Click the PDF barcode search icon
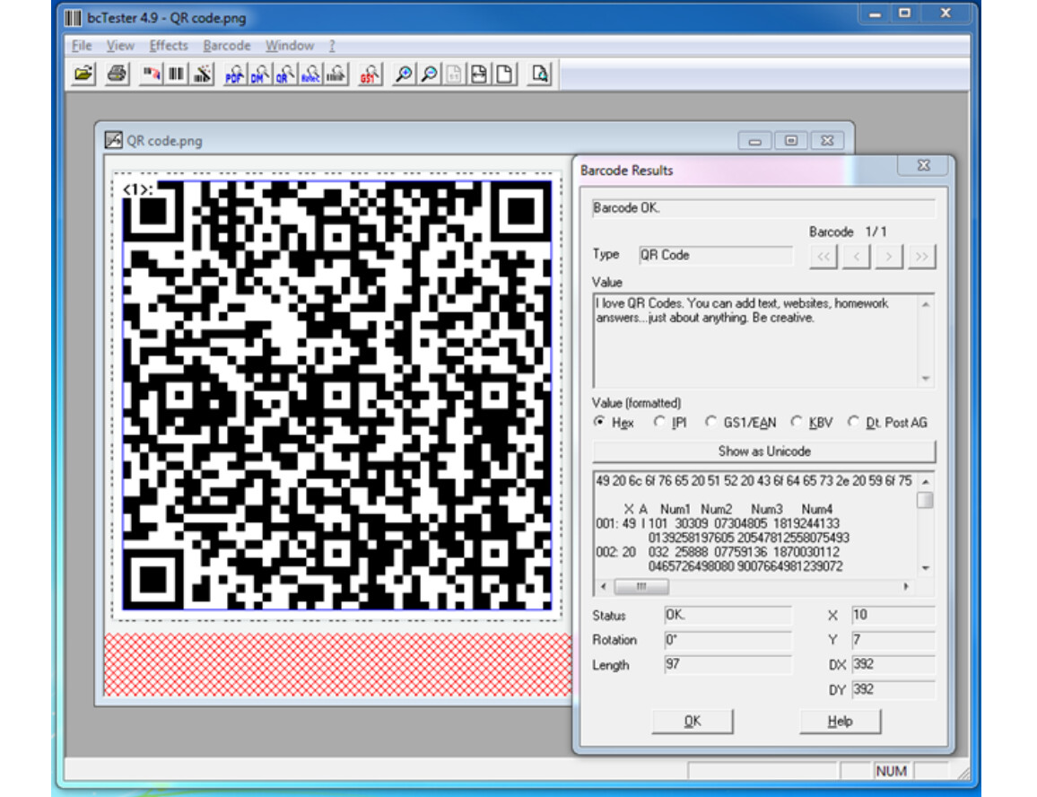The height and width of the screenshot is (797, 1037). 233,74
